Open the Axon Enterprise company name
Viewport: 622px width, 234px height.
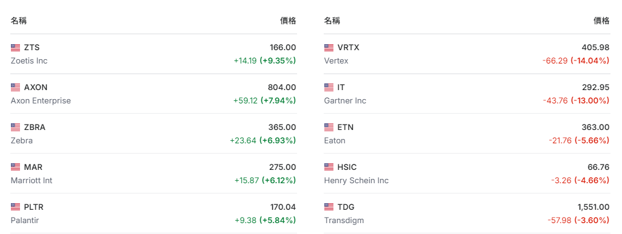point(41,100)
